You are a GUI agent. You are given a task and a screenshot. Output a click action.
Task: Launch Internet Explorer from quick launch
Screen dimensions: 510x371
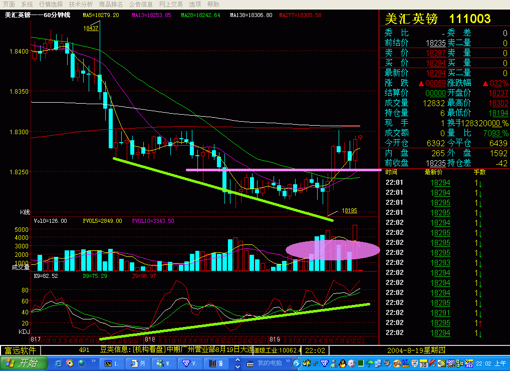[x=59, y=363]
